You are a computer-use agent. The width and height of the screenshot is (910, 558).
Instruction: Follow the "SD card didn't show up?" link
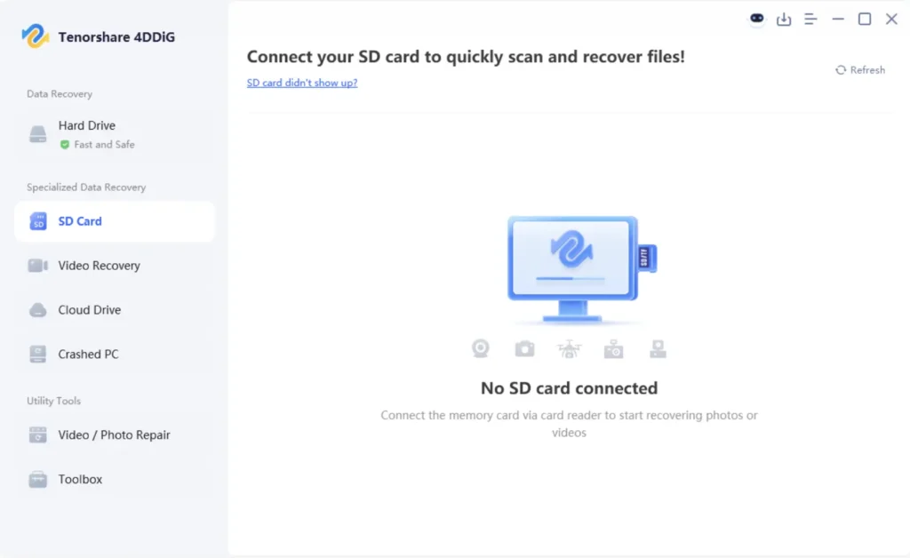click(x=302, y=83)
